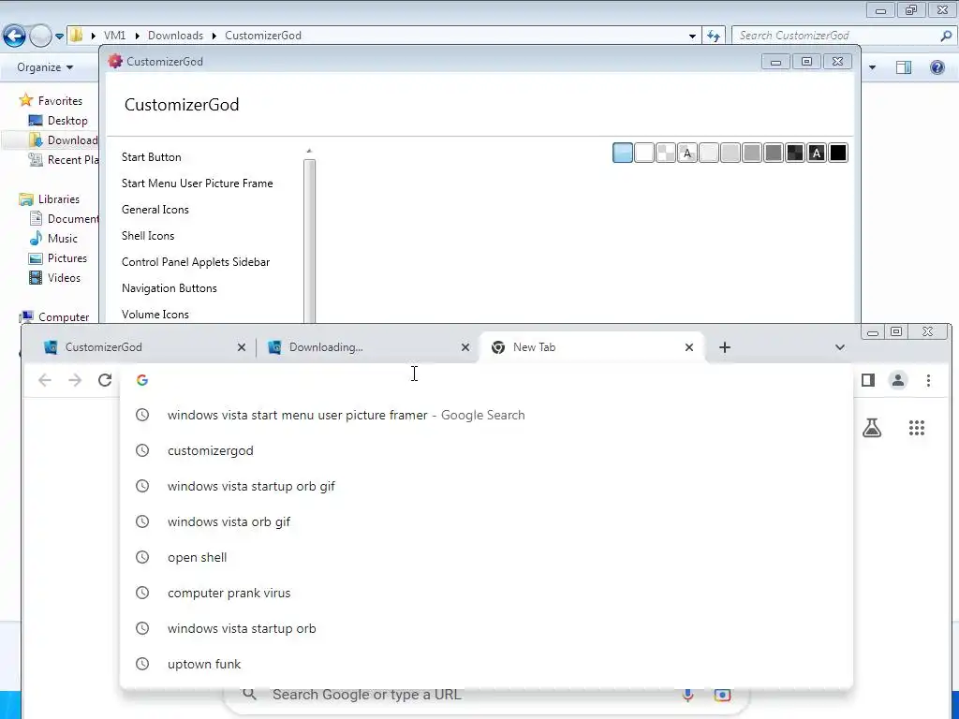Select General Icons category
Viewport: 959px width, 719px height.
click(x=155, y=210)
